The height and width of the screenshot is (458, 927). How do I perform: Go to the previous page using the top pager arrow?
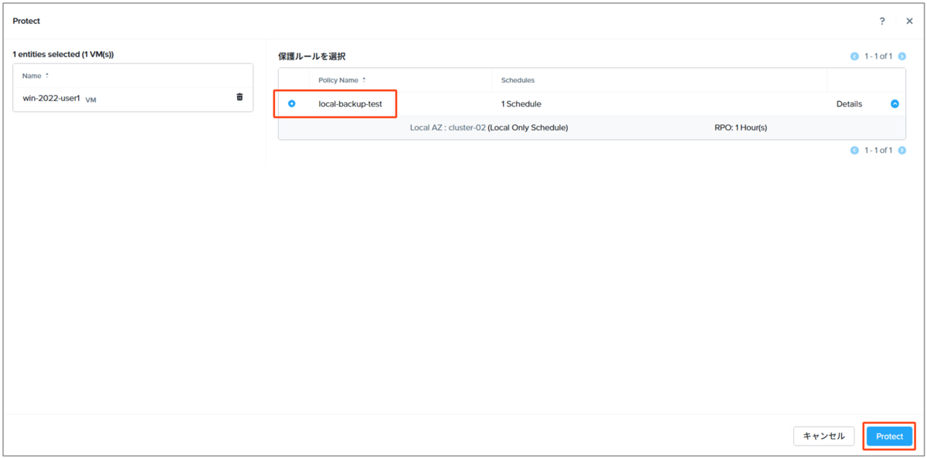[854, 56]
